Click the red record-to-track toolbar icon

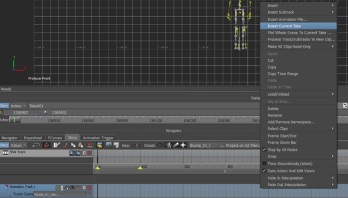[90, 145]
